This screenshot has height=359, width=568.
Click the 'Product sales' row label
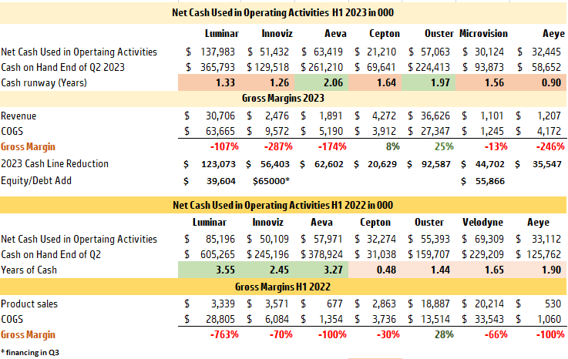[29, 304]
